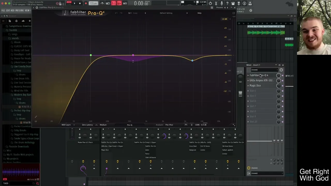Click the floppy disk save icon
The width and height of the screenshot is (331, 186).
(233, 3)
